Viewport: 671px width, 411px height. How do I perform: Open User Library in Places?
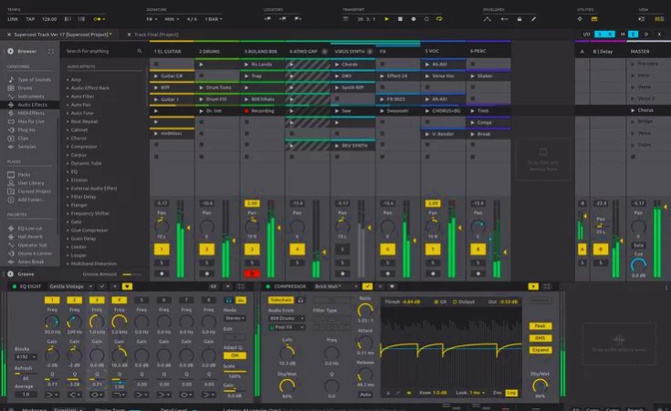click(x=29, y=183)
